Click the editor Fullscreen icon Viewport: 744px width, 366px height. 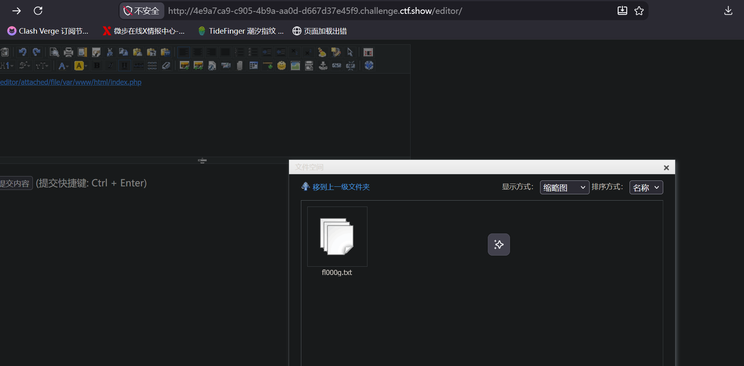click(x=368, y=52)
